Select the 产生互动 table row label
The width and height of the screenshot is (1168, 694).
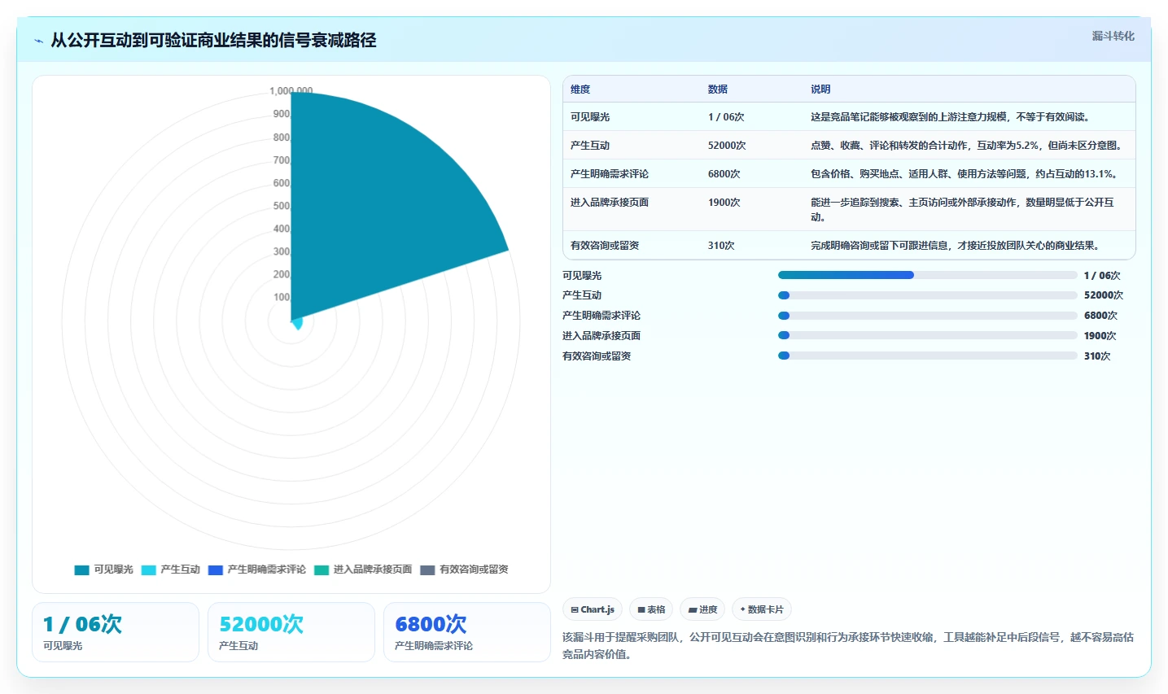(x=590, y=146)
